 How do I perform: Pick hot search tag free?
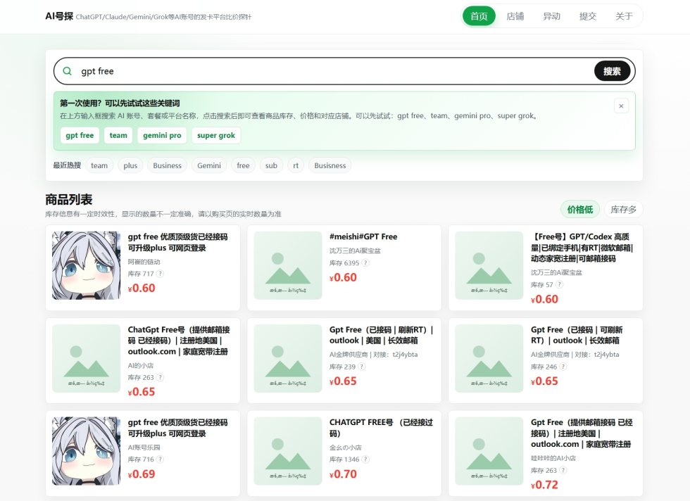[x=243, y=165]
